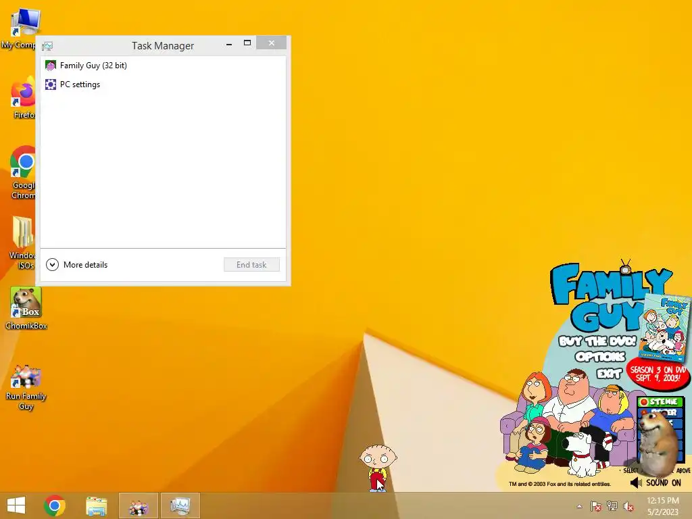Open the Windows ISOs folder
Image resolution: width=692 pixels, height=519 pixels.
pos(22,243)
